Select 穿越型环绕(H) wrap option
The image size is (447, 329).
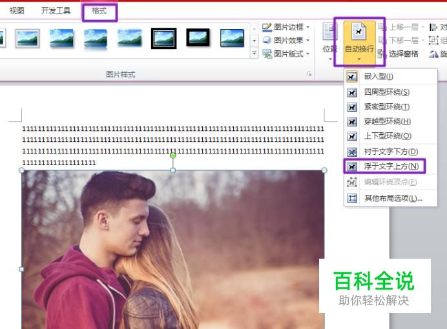tap(391, 122)
